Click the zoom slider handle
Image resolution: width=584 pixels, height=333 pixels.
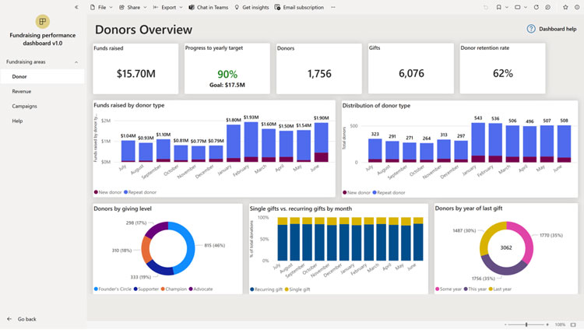pos(526,324)
